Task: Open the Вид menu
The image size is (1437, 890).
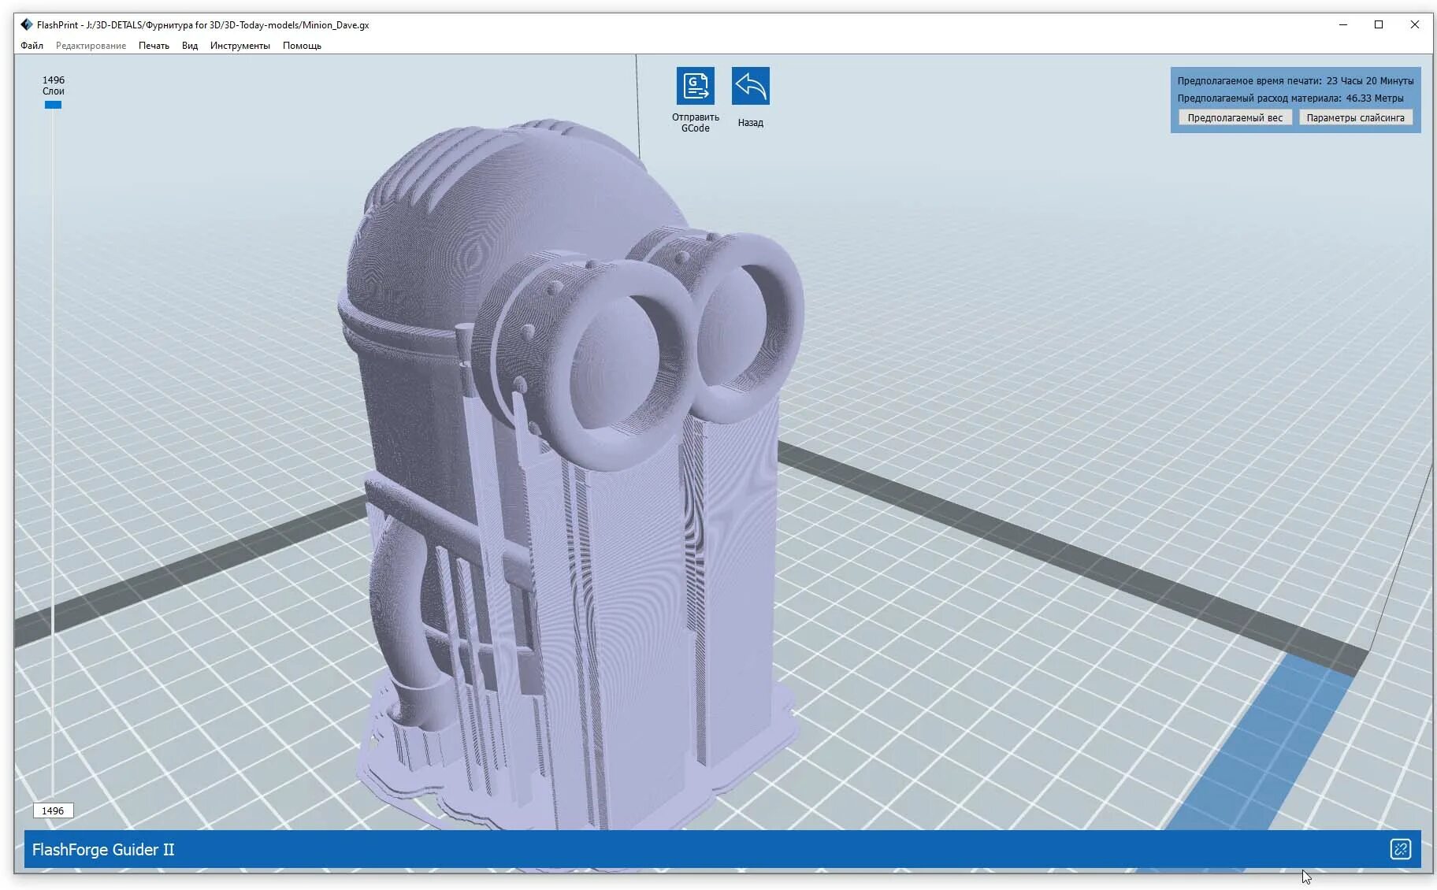Action: [190, 46]
